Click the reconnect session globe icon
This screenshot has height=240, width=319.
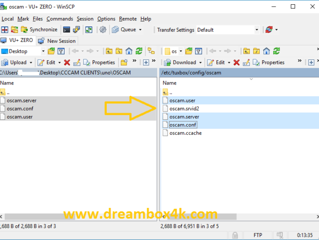[269, 30]
